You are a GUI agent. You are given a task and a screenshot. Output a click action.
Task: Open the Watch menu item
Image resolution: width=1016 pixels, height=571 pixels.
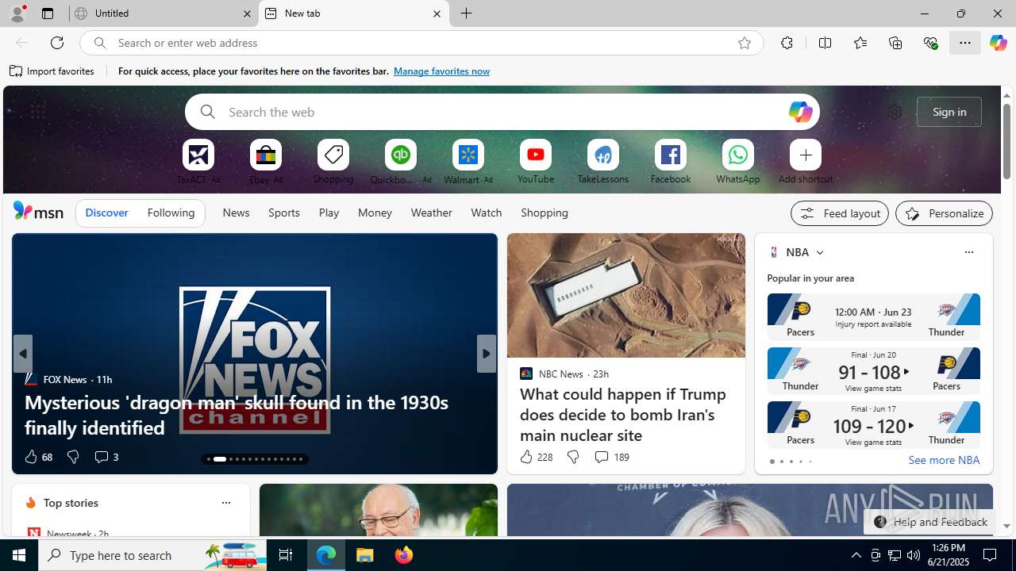click(x=486, y=213)
